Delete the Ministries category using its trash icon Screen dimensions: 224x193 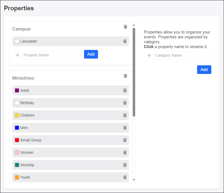coord(125,76)
